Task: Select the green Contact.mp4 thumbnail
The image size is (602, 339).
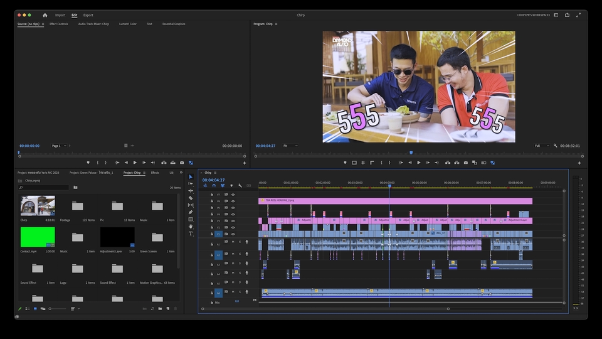Action: 38,237
